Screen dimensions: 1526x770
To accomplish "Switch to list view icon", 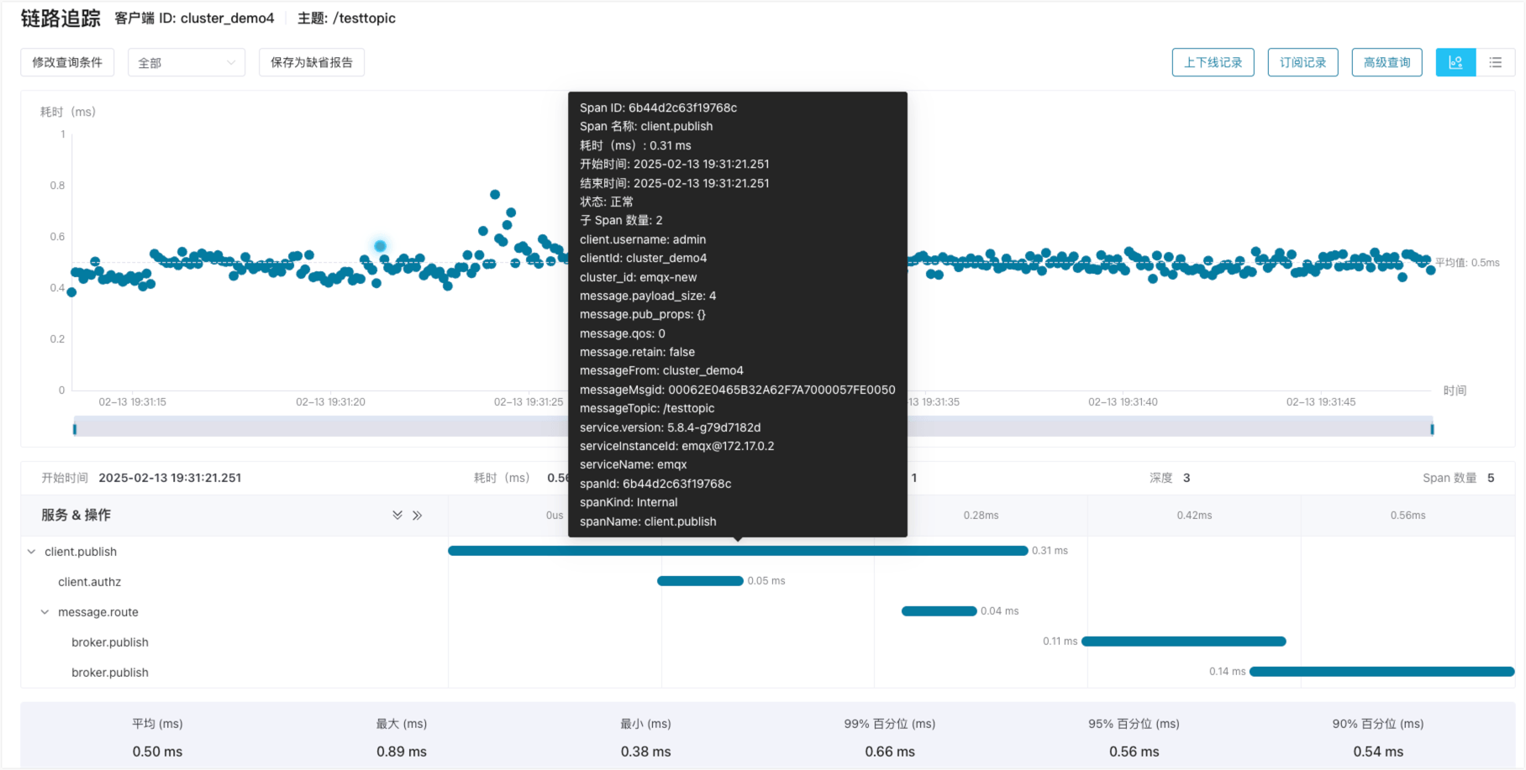I will pyautogui.click(x=1495, y=62).
